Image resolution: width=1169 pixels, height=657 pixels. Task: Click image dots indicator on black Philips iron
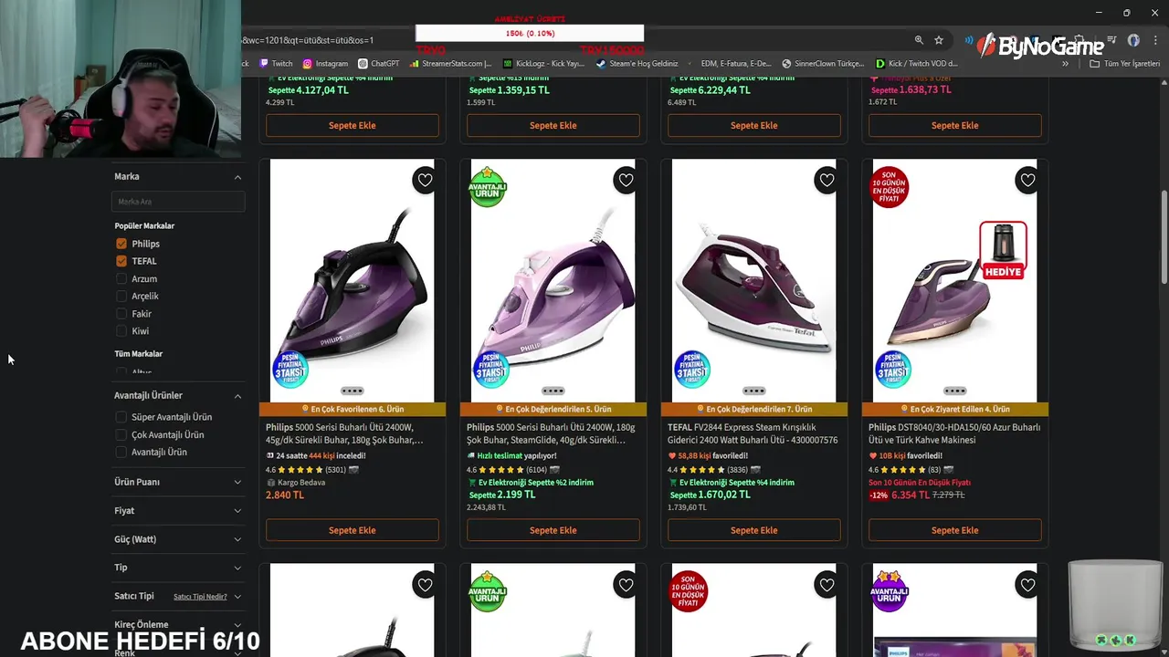(x=352, y=391)
